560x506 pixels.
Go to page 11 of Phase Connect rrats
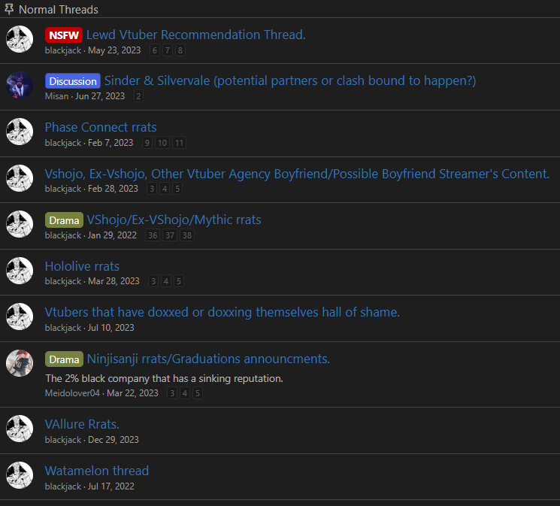click(x=180, y=143)
